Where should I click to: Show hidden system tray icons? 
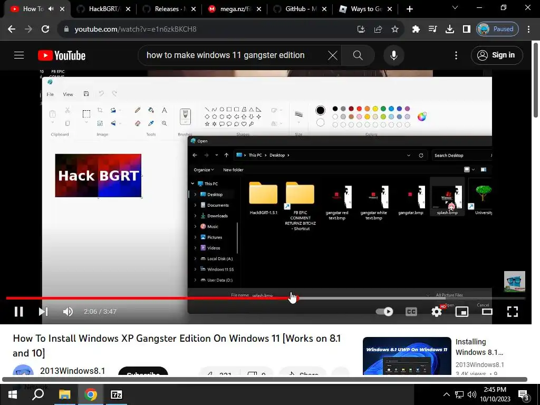[446, 394]
